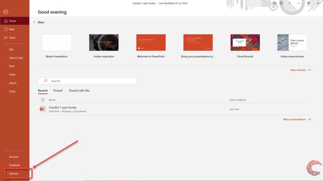Switch to the Recent tab
This screenshot has width=323, height=181.
42,91
